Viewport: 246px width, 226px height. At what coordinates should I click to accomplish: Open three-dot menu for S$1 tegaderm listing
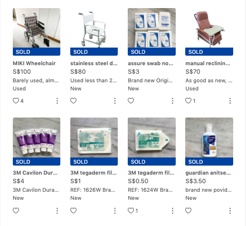tap(115, 211)
